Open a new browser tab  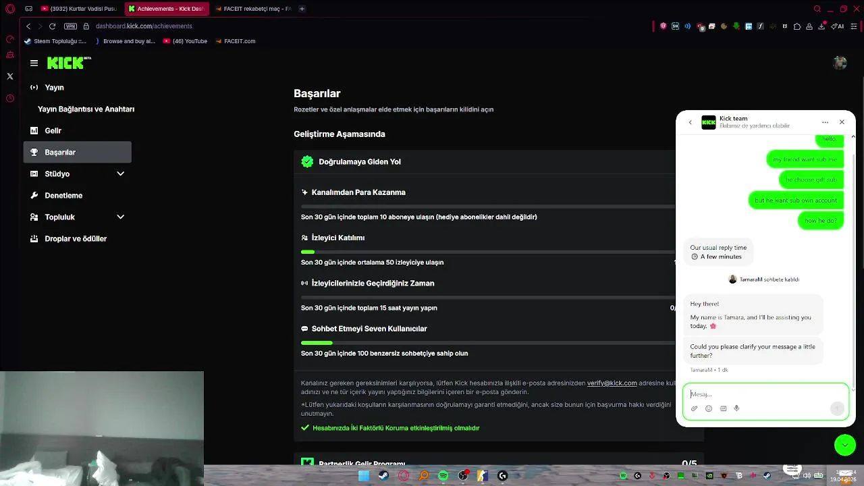(x=302, y=9)
